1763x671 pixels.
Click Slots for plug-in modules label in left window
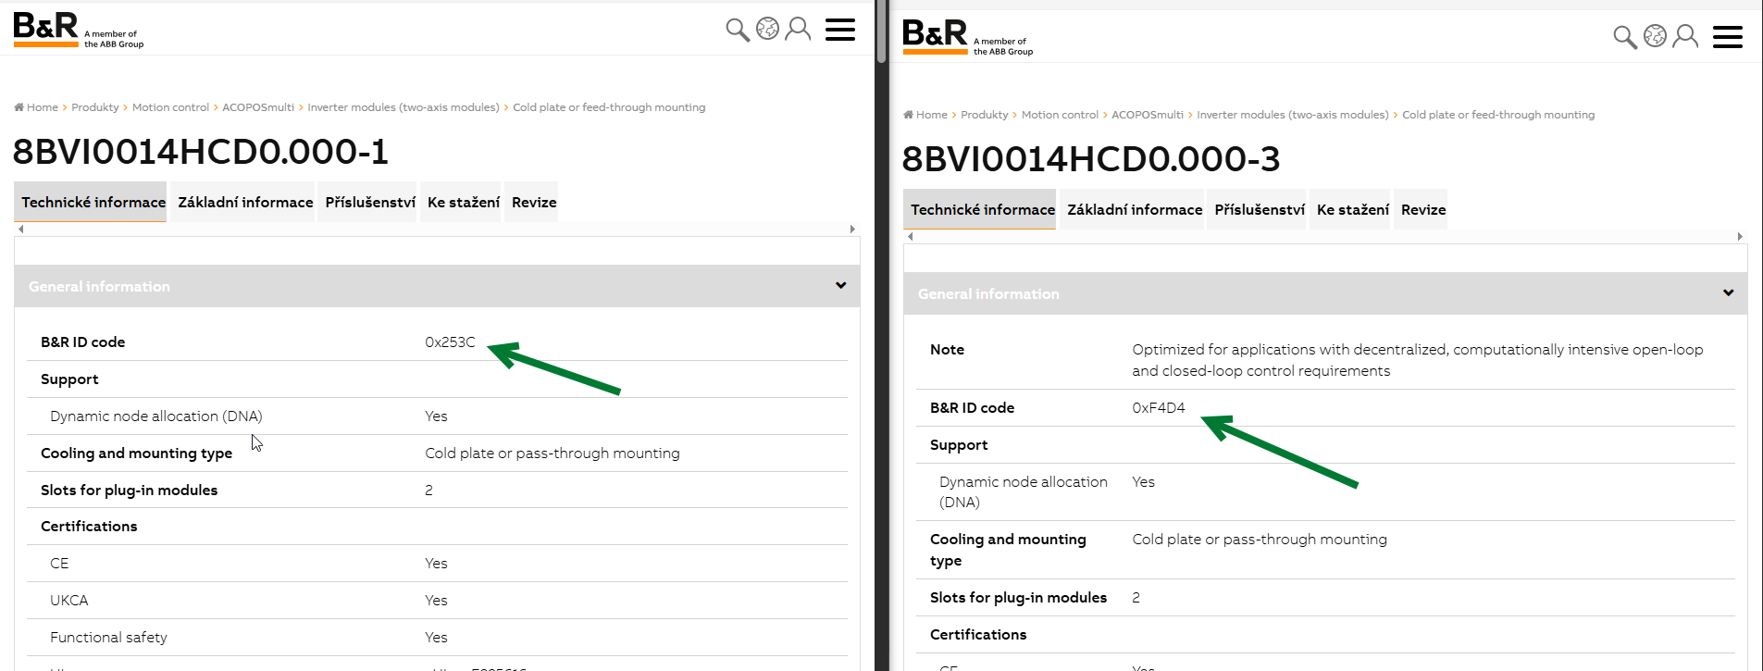(129, 491)
